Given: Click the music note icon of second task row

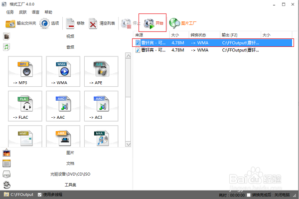Looking at the screenshot, I should (x=138, y=50).
